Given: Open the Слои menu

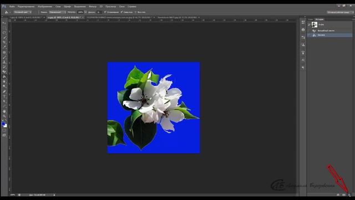Looking at the screenshot, I should tap(58, 7).
